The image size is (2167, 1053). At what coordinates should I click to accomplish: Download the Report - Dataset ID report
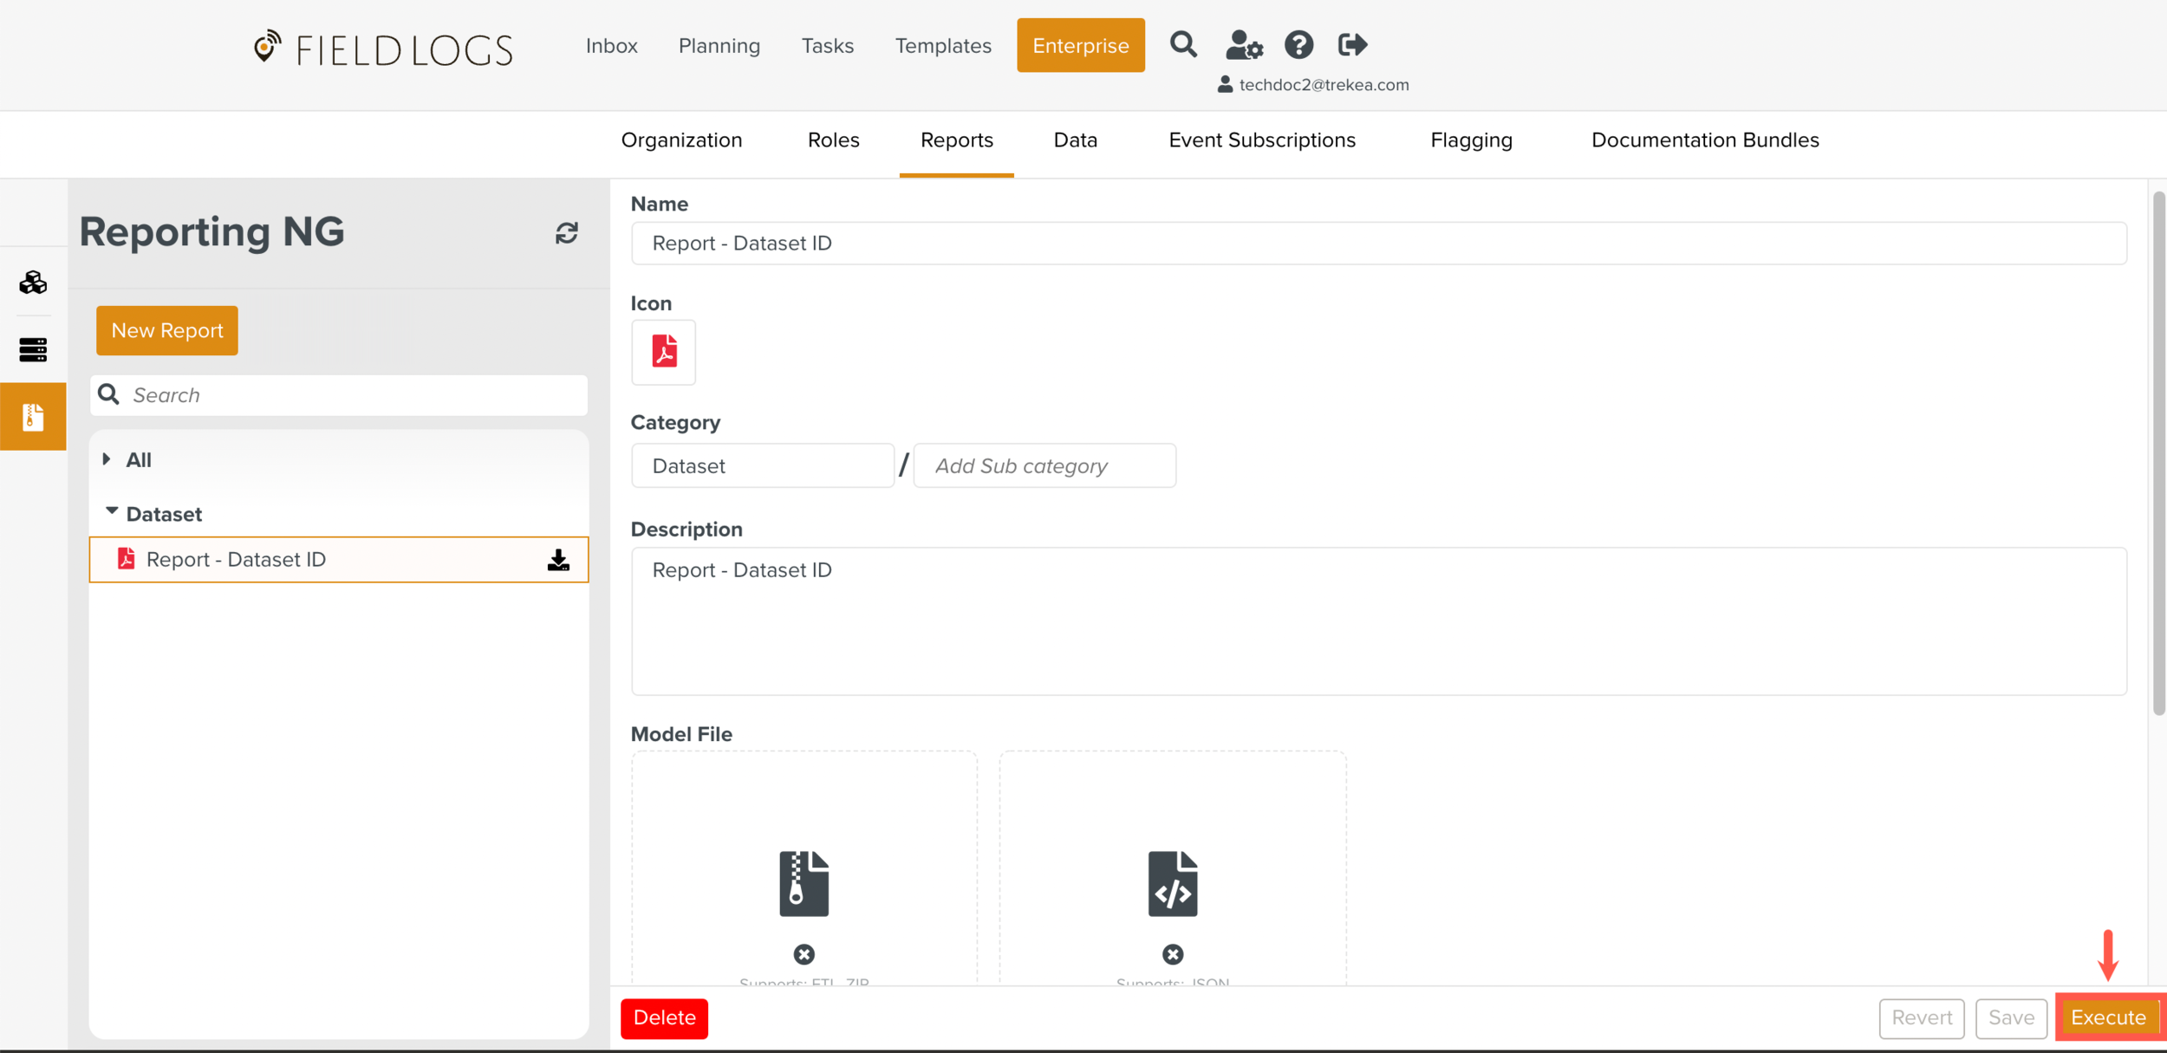(559, 560)
